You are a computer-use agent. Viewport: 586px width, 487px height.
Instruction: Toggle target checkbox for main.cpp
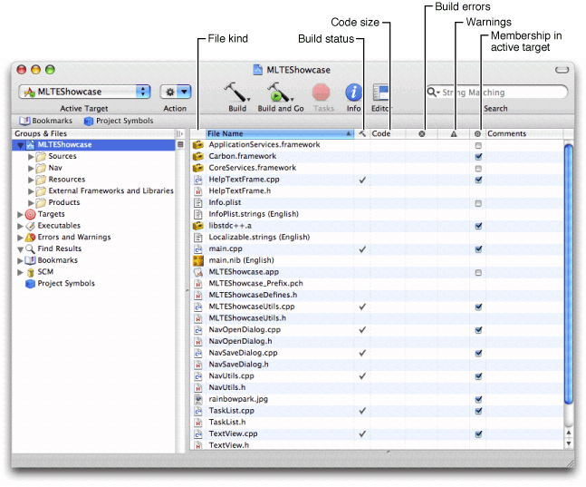[478, 248]
